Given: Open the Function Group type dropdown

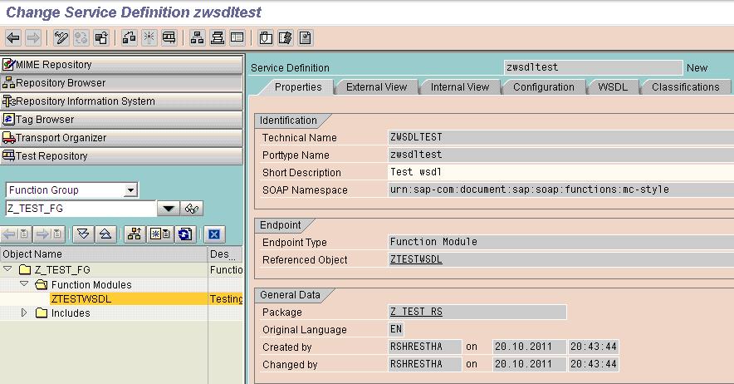Looking at the screenshot, I should point(130,190).
